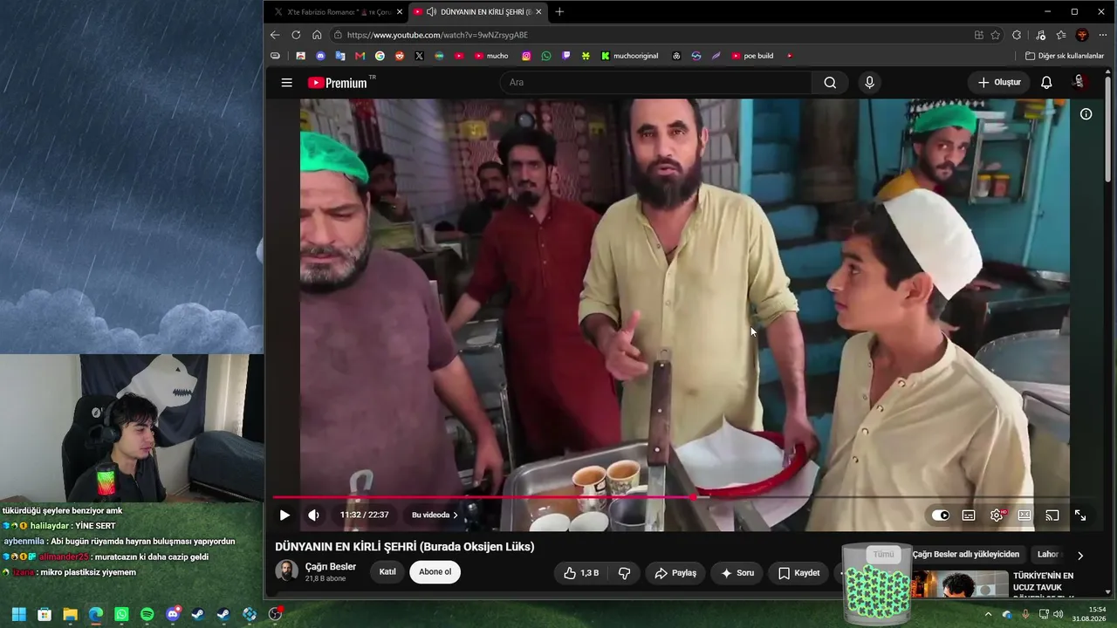Save the video with 'Kaydet'
1117x628 pixels.
(x=798, y=573)
